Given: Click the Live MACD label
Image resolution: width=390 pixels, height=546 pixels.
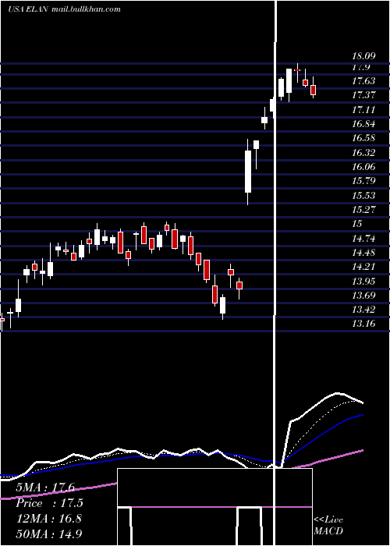Looking at the screenshot, I should pyautogui.click(x=328, y=525).
